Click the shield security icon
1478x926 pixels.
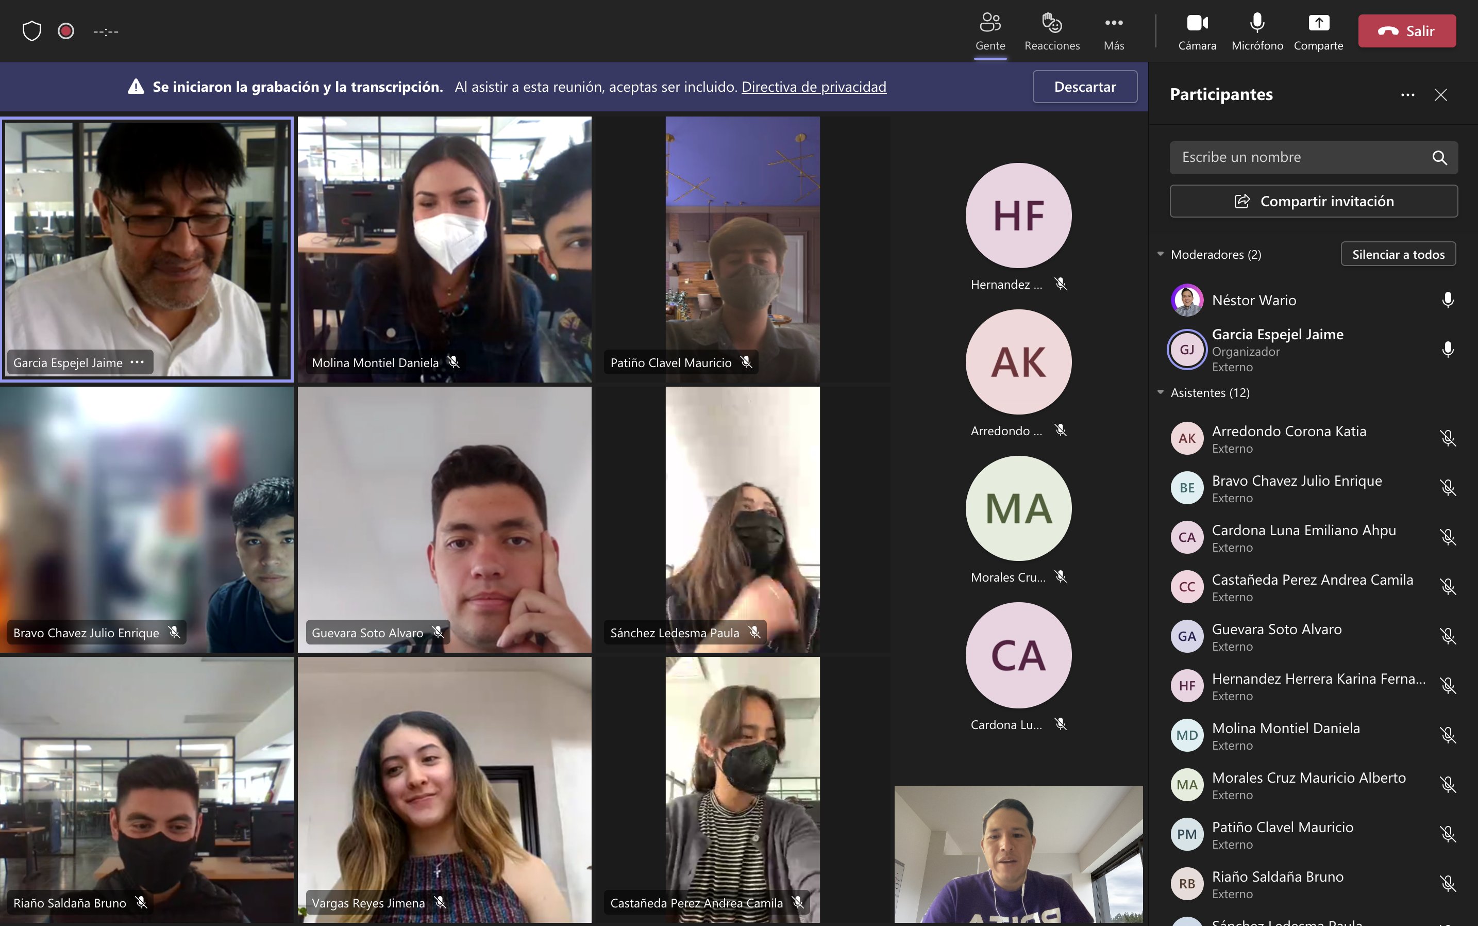click(32, 30)
